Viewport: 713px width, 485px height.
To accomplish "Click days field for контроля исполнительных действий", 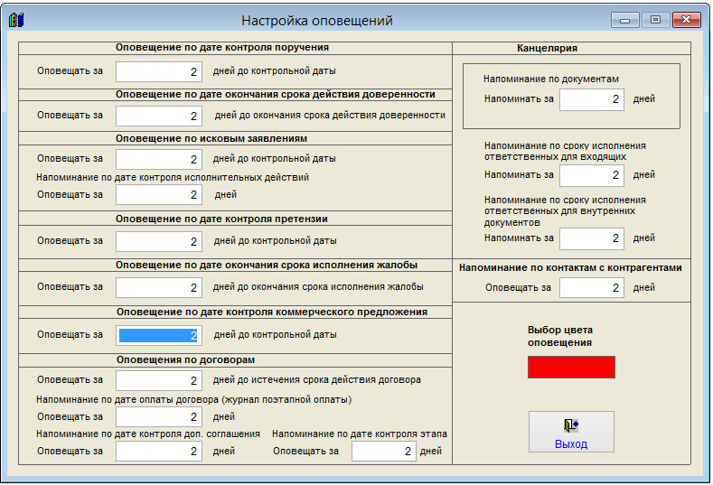I will [159, 195].
